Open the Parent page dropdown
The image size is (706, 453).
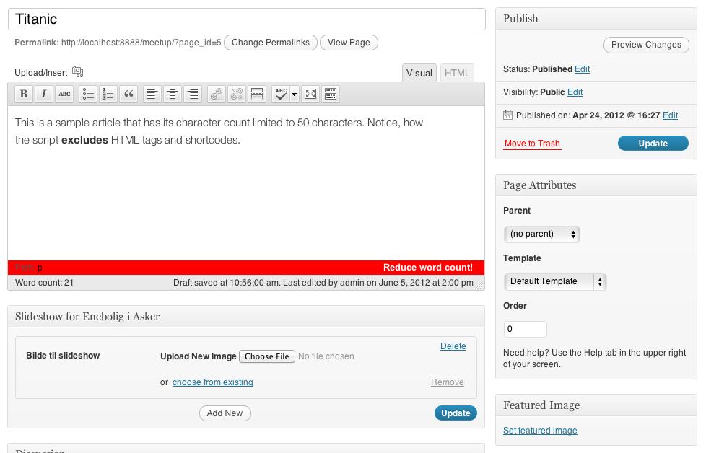(x=541, y=234)
